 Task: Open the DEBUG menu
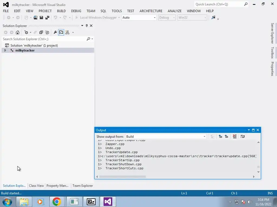pos(76,11)
